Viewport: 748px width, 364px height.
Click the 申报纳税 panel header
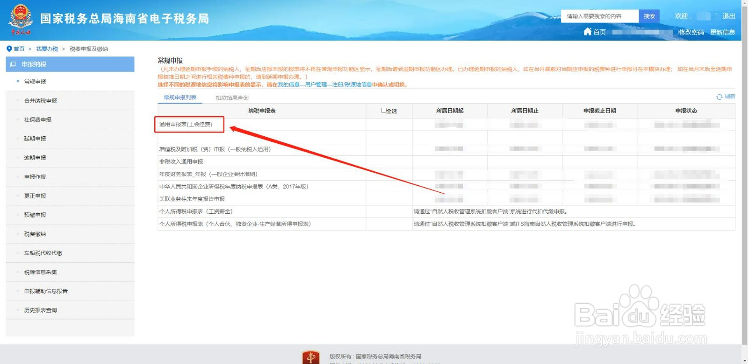coord(70,64)
